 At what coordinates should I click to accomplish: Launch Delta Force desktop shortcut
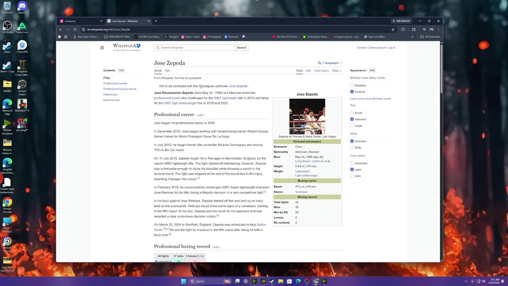(22, 27)
